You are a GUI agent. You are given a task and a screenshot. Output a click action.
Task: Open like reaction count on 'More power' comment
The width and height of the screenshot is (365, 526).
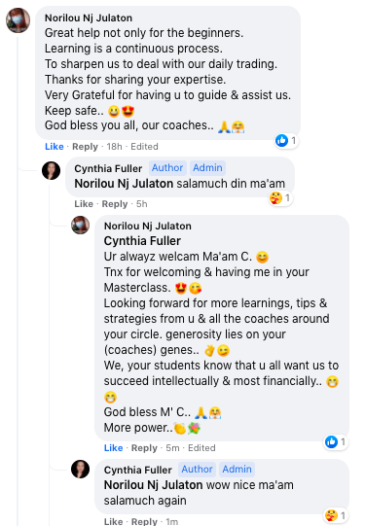pyautogui.click(x=336, y=441)
